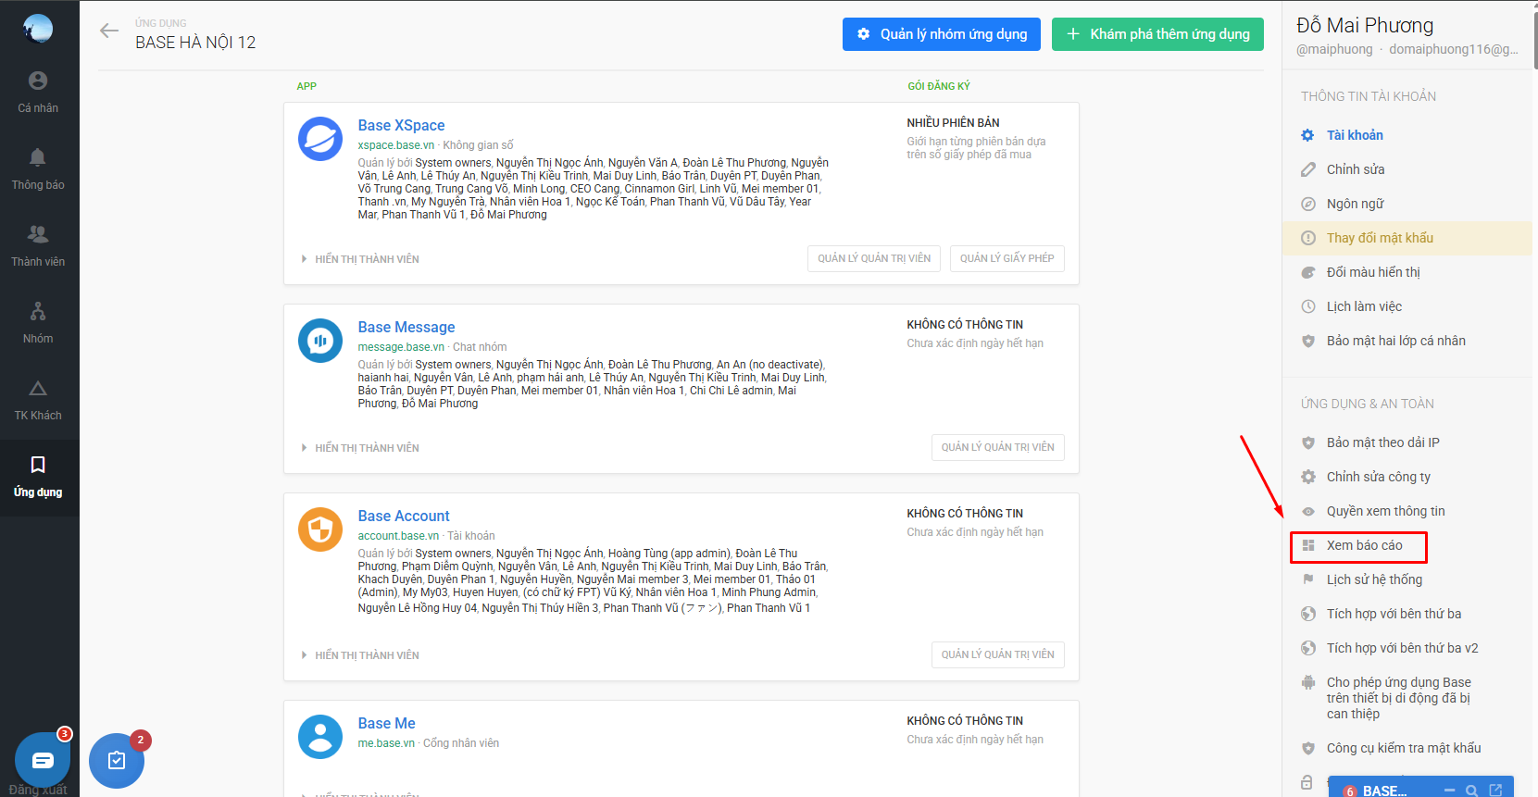
Task: Click the @maiphuong username text
Action: (x=1334, y=50)
